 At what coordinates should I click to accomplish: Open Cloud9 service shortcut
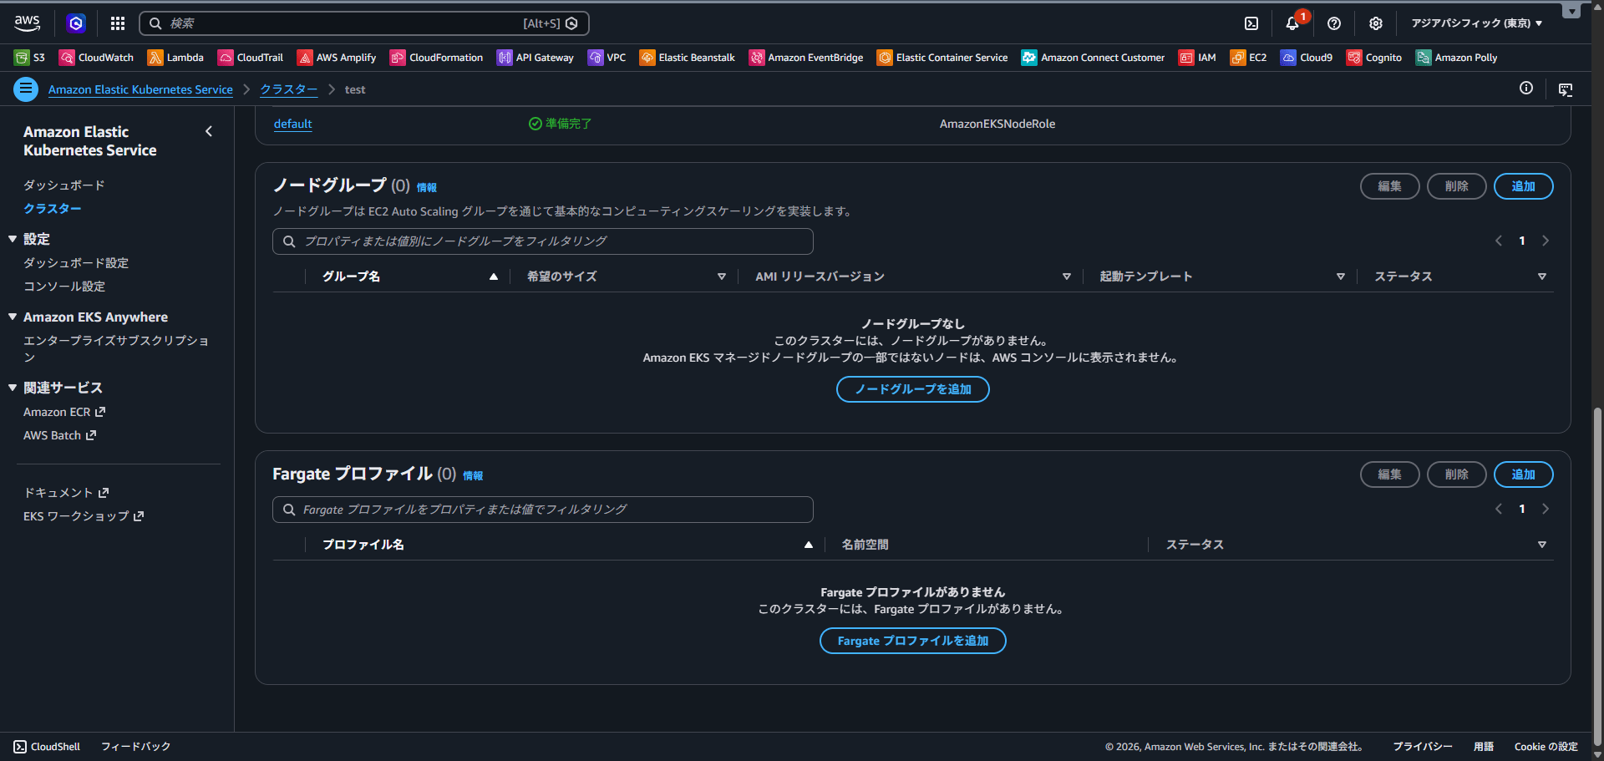[1307, 58]
